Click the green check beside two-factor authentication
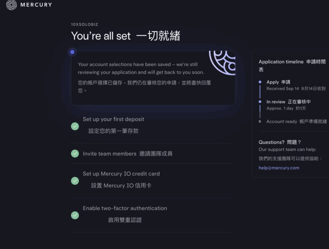 (75, 215)
